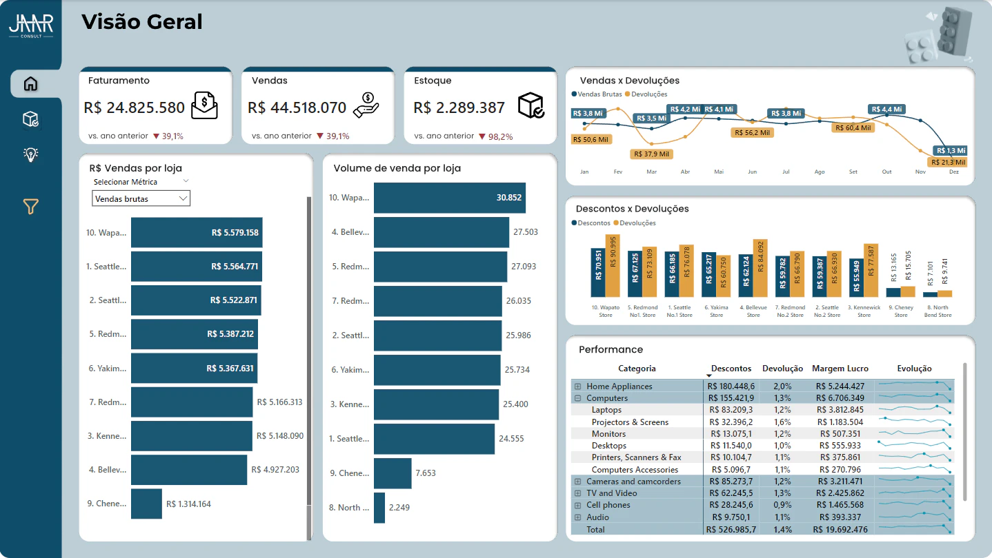Viewport: 992px width, 558px height.
Task: Click the Desktops subcategory row
Action: 762,446
